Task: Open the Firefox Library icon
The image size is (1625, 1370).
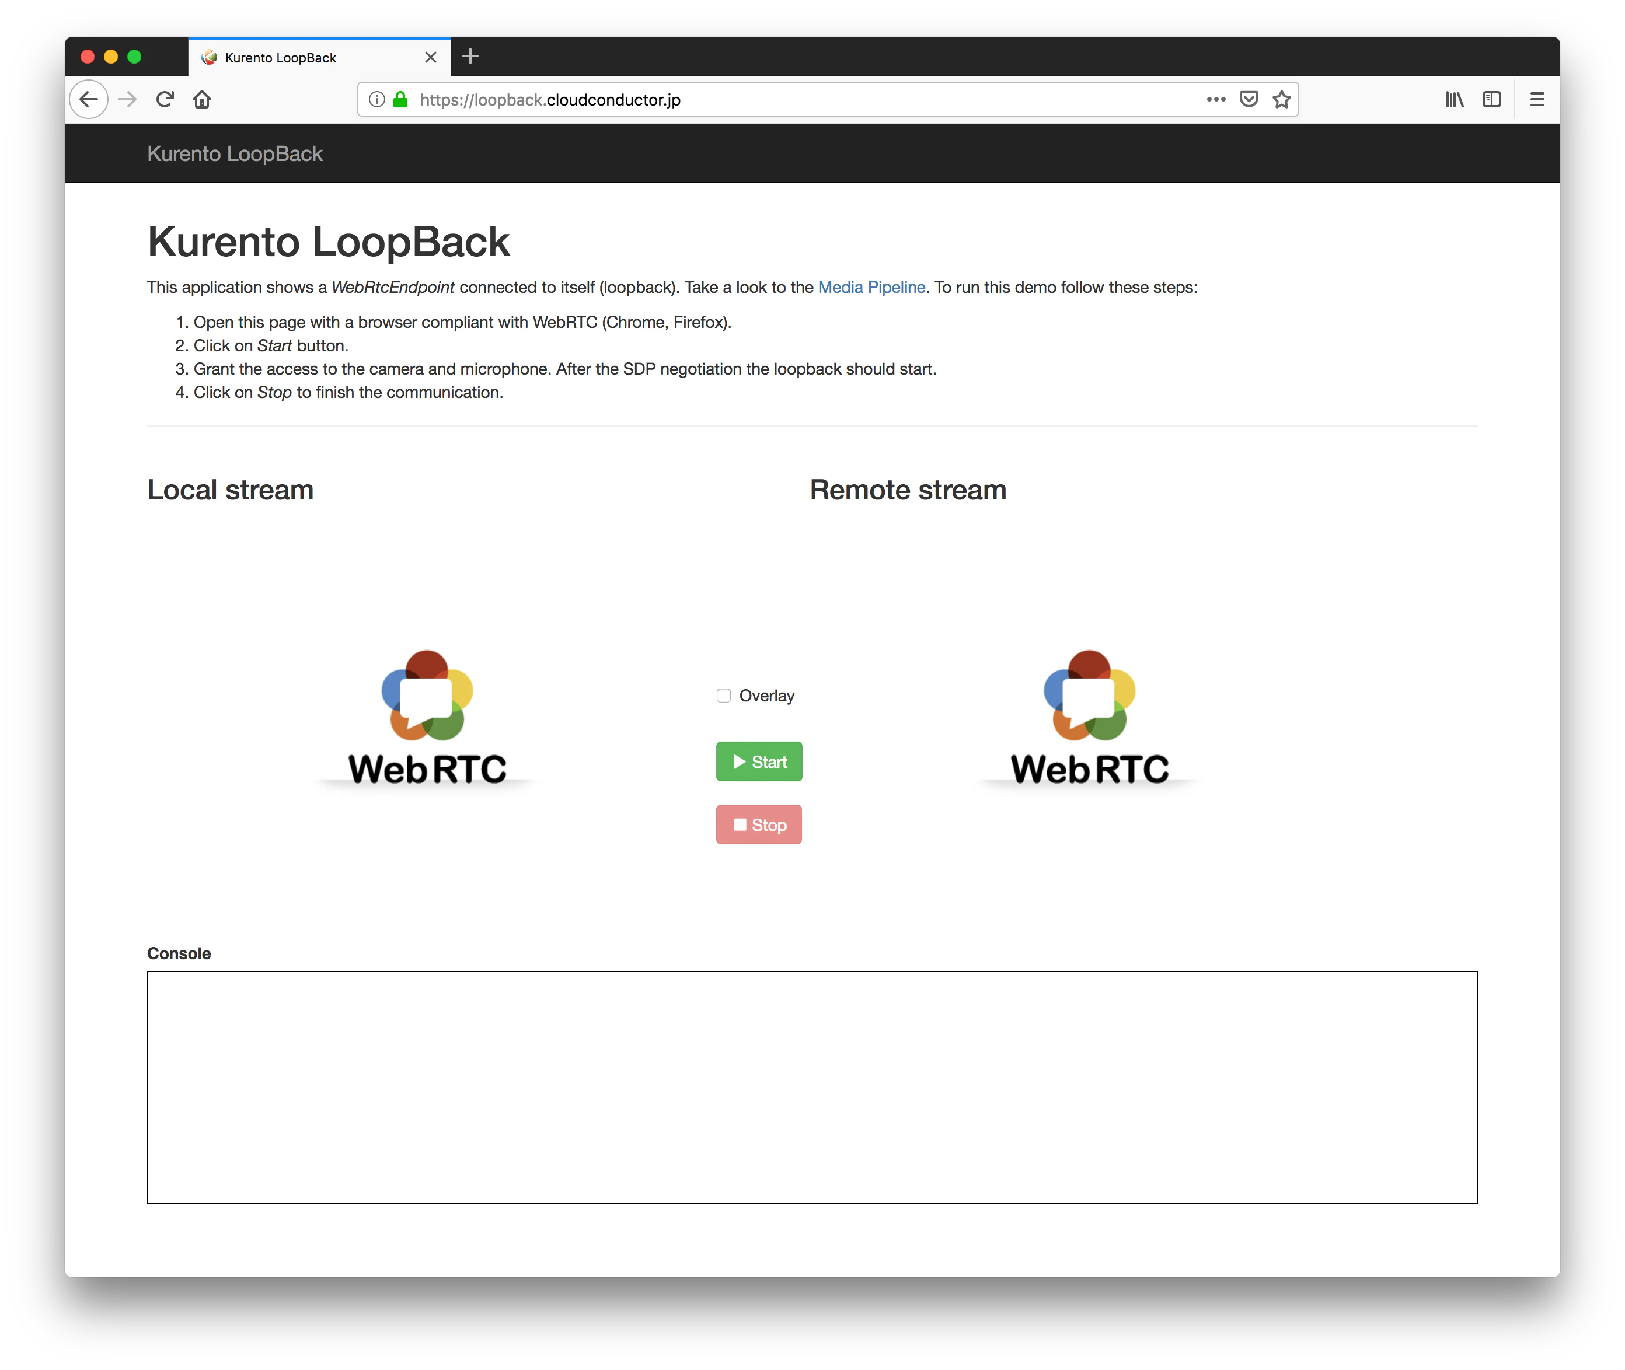Action: tap(1454, 99)
